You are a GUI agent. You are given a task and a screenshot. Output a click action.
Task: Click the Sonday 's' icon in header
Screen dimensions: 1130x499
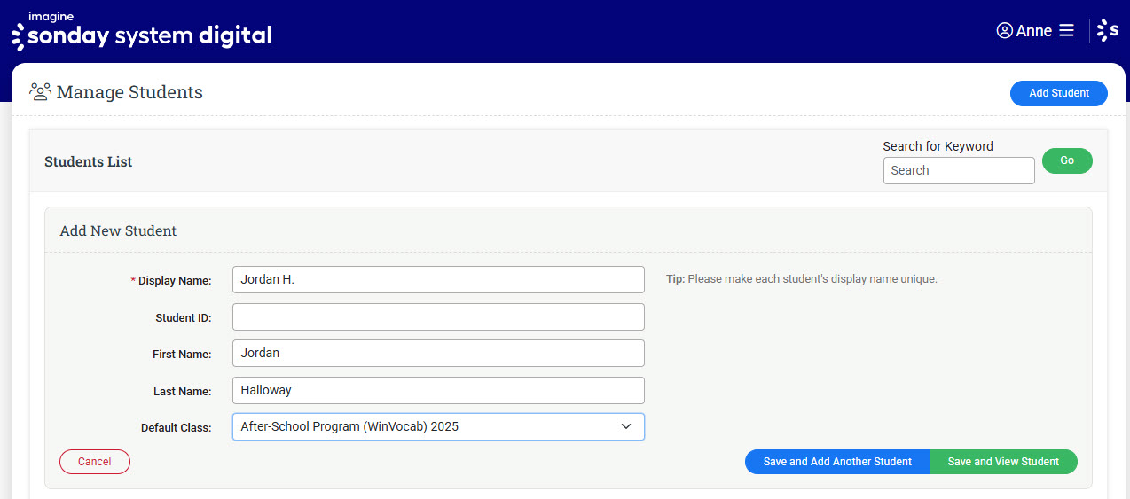click(1108, 31)
